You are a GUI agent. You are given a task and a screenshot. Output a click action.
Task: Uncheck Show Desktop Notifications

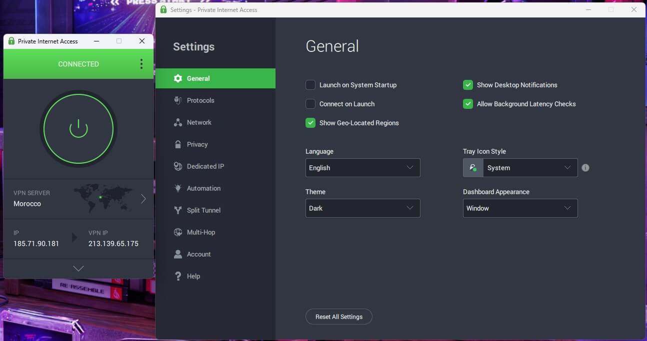pyautogui.click(x=468, y=85)
